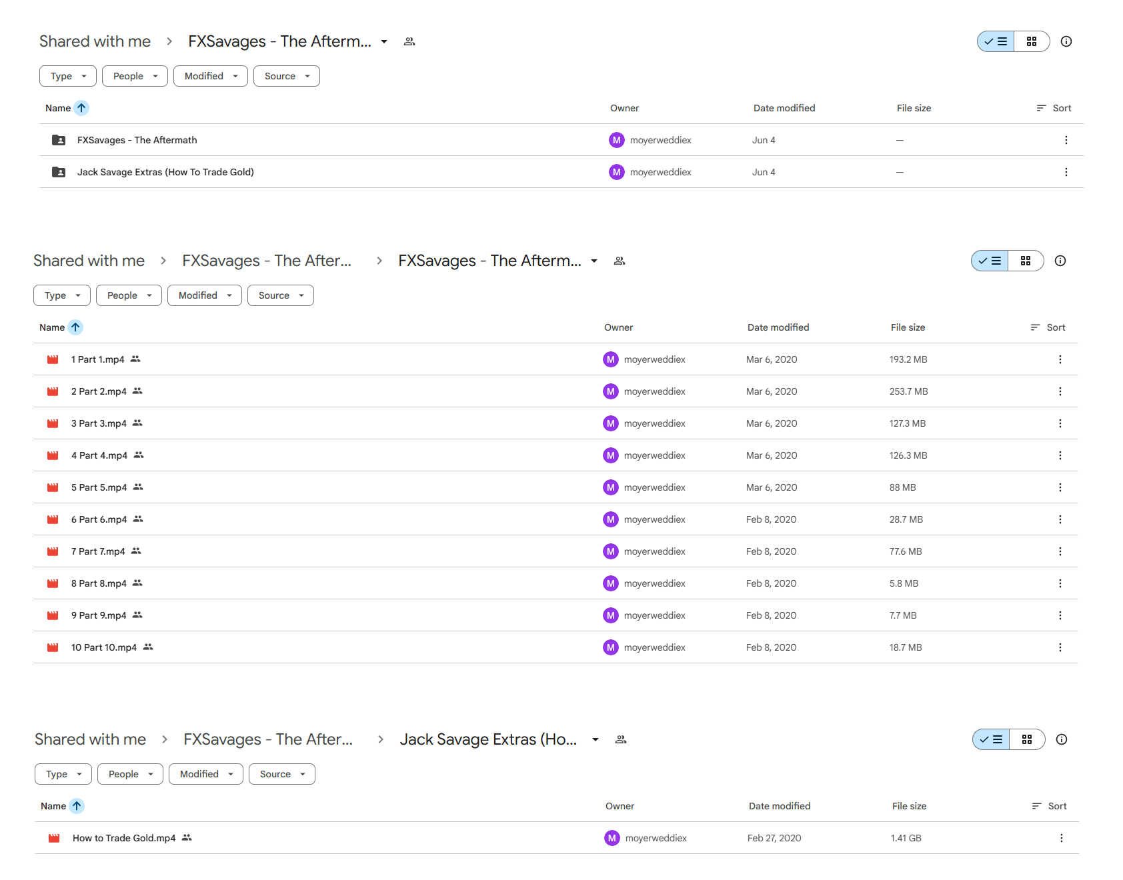1123x880 pixels.
Task: Open Type filter in middle panel
Action: coord(62,295)
